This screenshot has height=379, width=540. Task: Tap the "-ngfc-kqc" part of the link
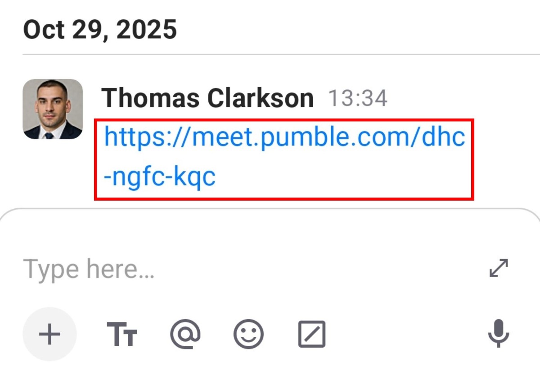160,177
